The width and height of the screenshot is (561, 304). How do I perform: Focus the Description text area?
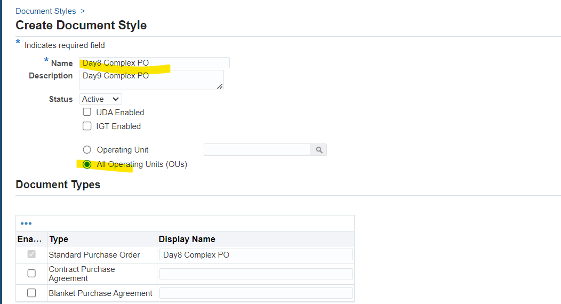point(151,80)
